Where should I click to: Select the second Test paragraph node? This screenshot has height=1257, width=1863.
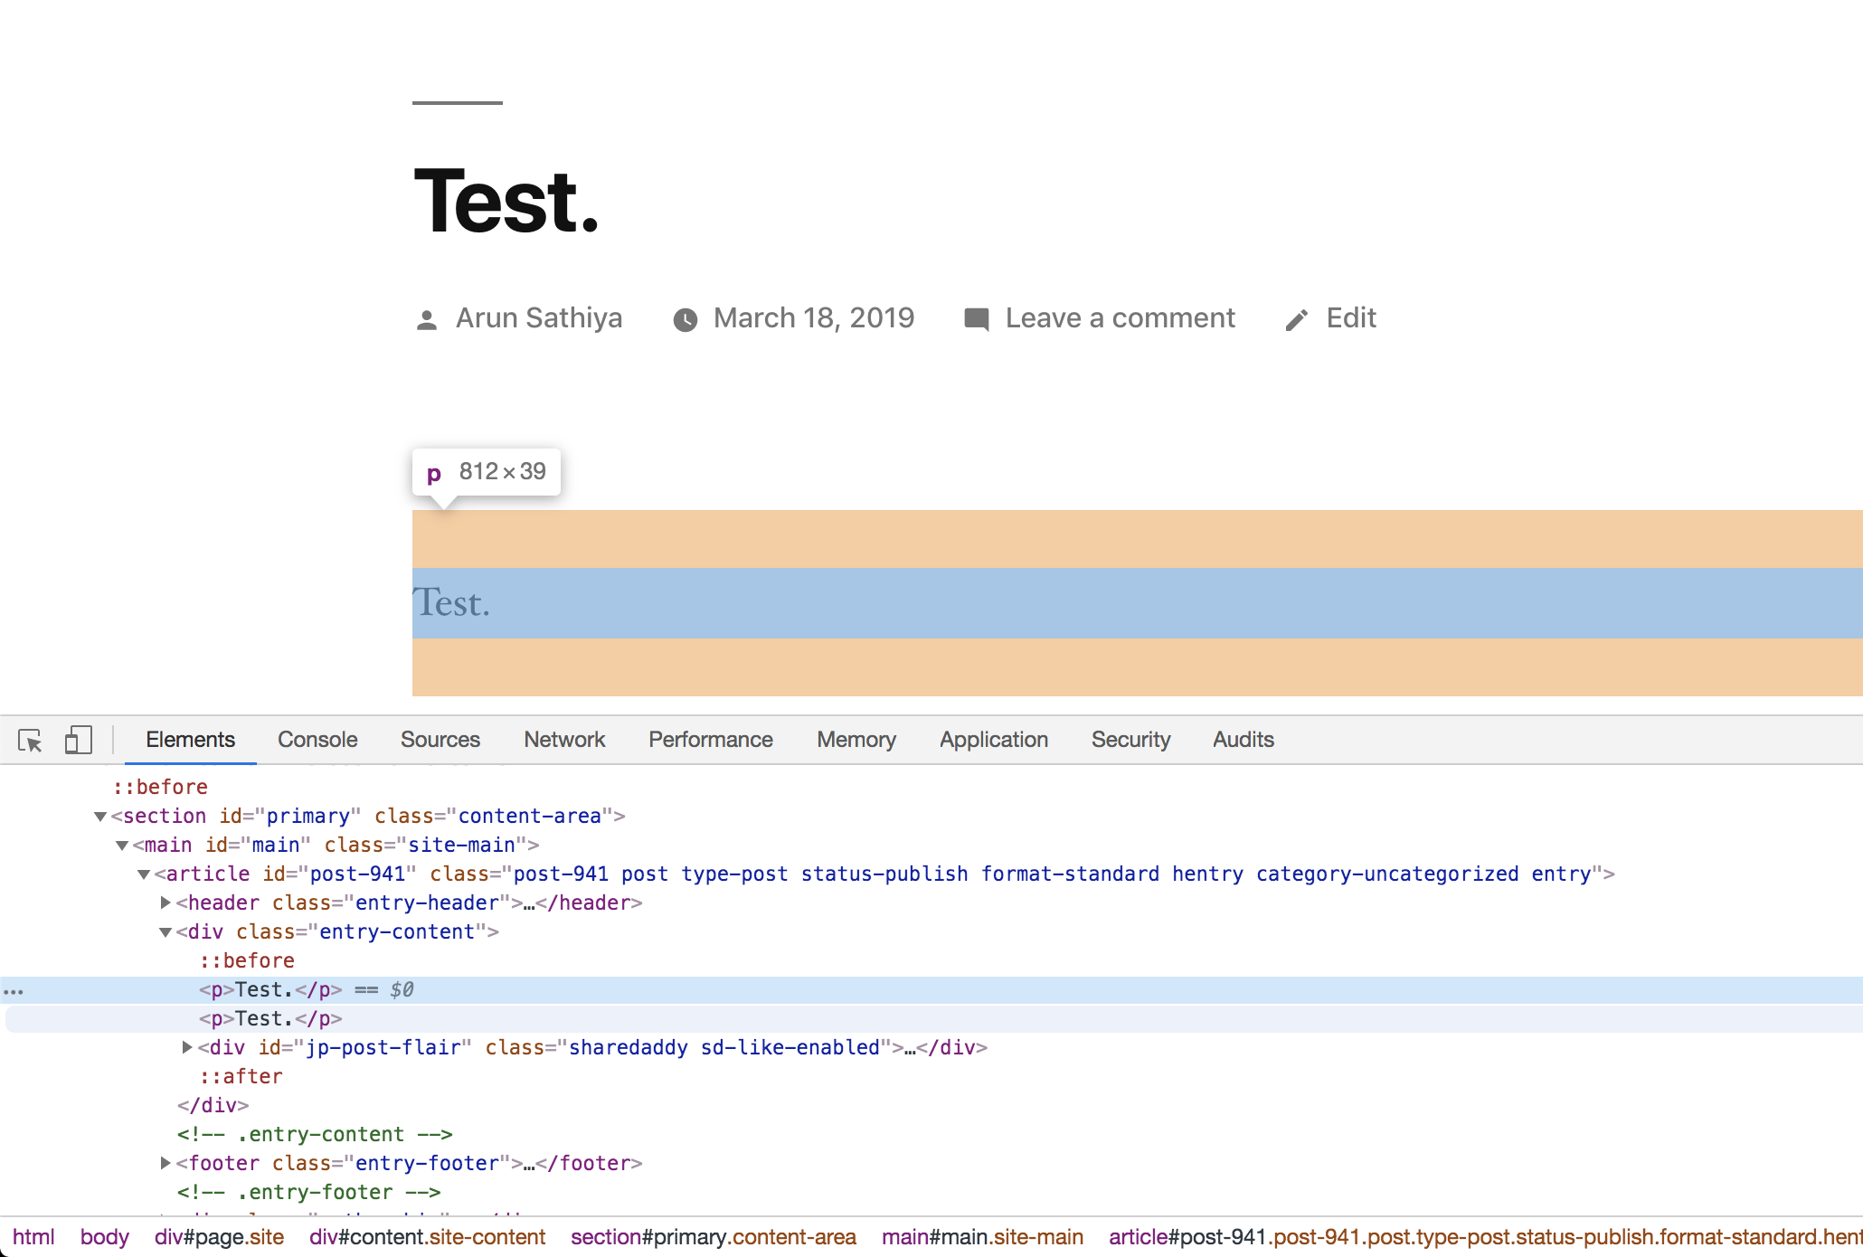[270, 1019]
